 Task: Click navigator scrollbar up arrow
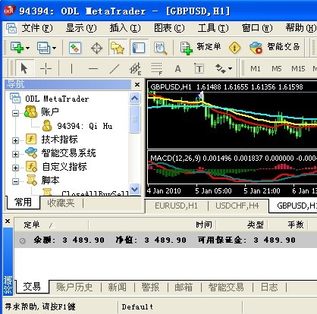134,98
